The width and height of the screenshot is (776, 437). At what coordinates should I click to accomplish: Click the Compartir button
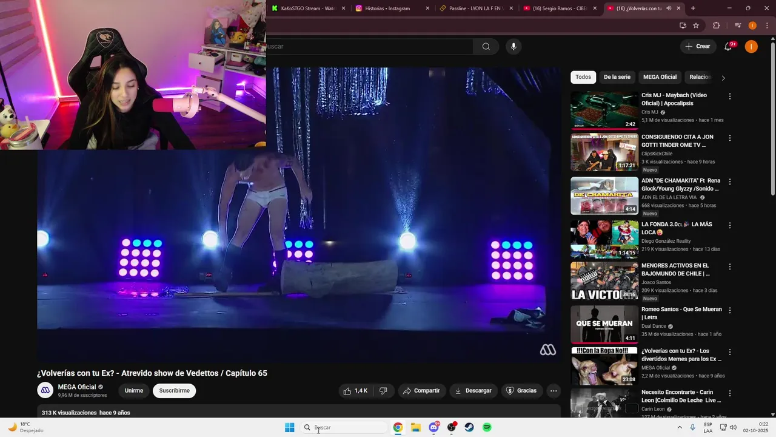pos(421,391)
